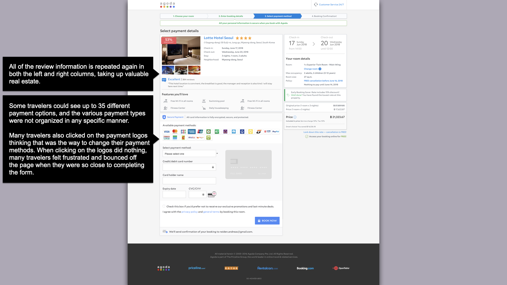Click the light blue Krungthai bank logo
Viewport: 507px width, 285px height.
pyautogui.click(x=234, y=131)
